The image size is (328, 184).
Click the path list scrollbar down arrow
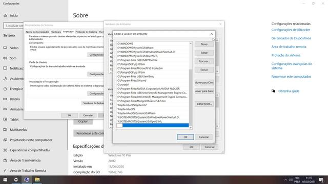(x=190, y=127)
